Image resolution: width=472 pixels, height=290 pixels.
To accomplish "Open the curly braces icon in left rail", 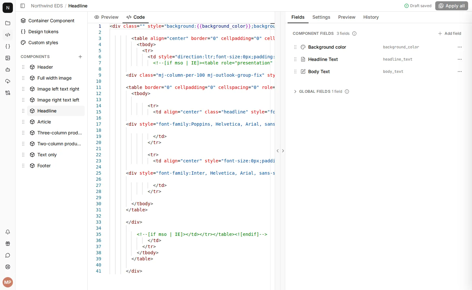I will point(8,46).
